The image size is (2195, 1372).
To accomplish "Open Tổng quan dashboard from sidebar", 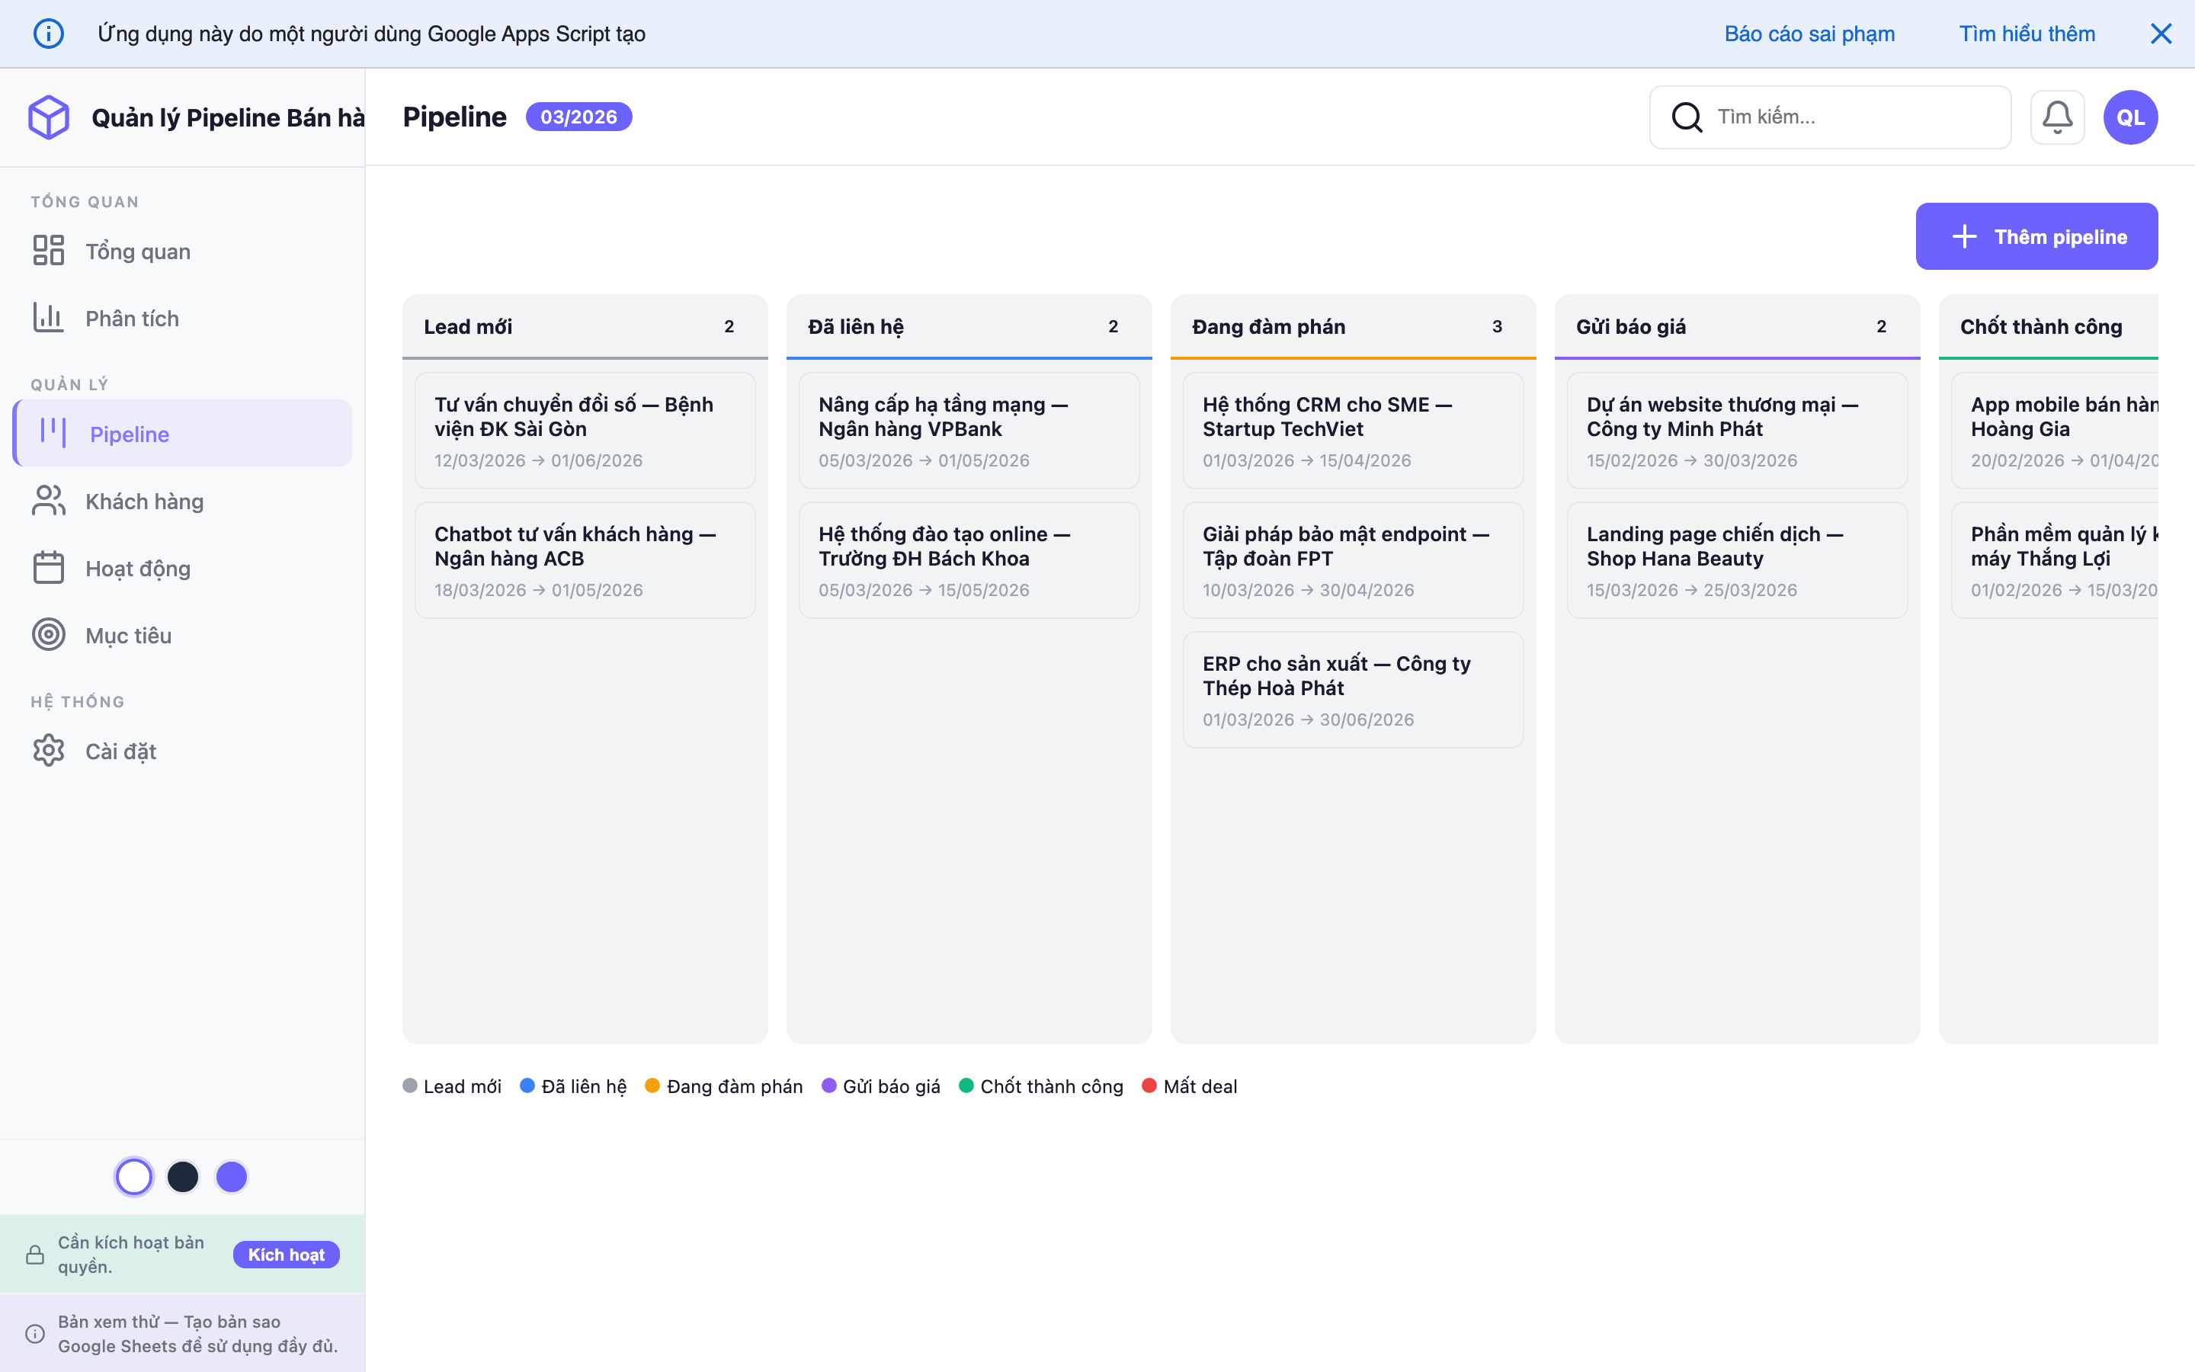I will coord(137,252).
